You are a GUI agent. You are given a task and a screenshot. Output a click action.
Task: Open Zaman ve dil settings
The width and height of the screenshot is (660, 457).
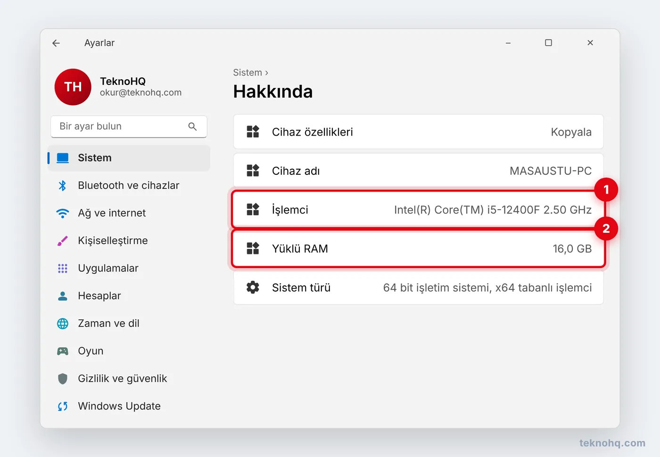pyautogui.click(x=129, y=324)
